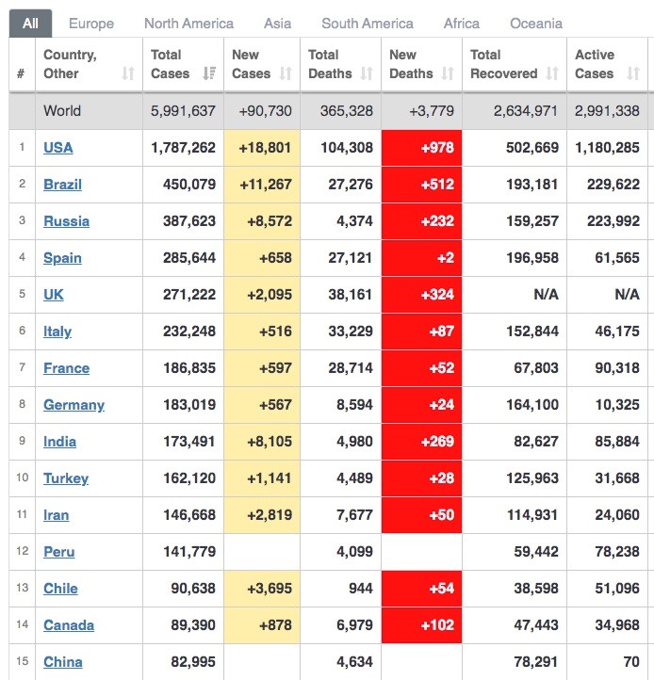This screenshot has width=654, height=680.
Task: Click Total Recovered sort arrows icon
Action: click(552, 73)
